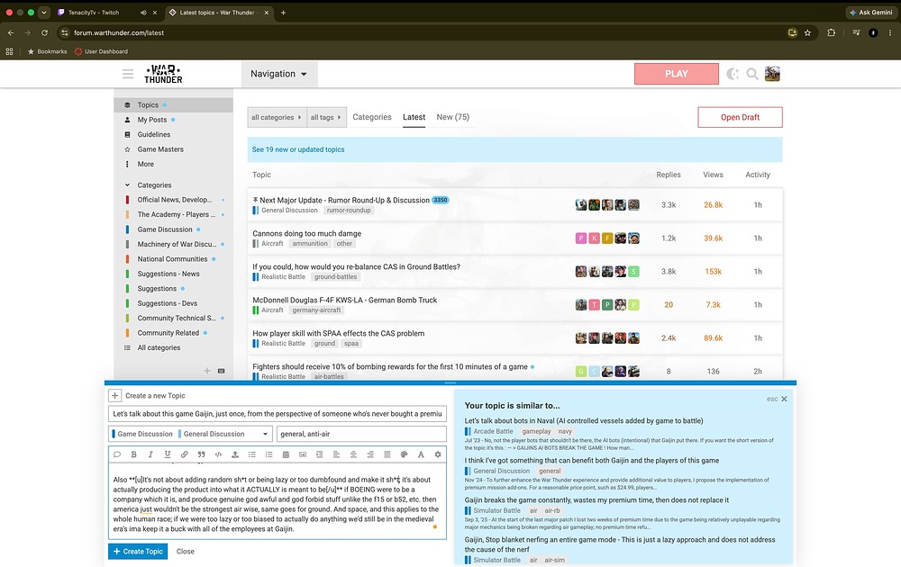This screenshot has height=567, width=901.
Task: Select 'All categories' in the sidebar
Action: pyautogui.click(x=159, y=347)
